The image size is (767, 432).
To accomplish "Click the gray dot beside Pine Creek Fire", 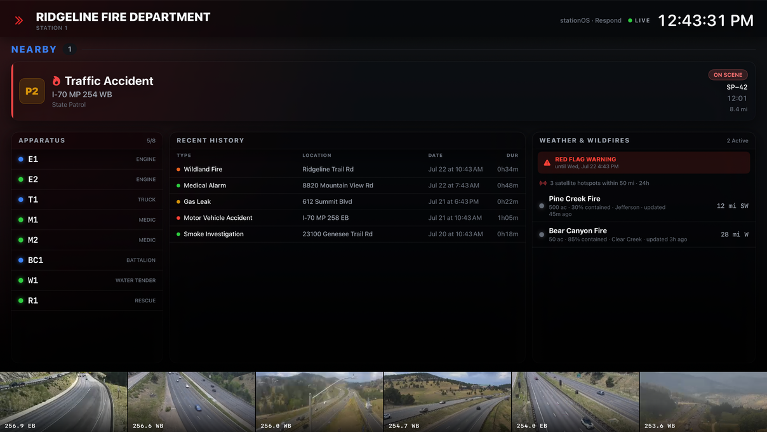I will point(542,206).
